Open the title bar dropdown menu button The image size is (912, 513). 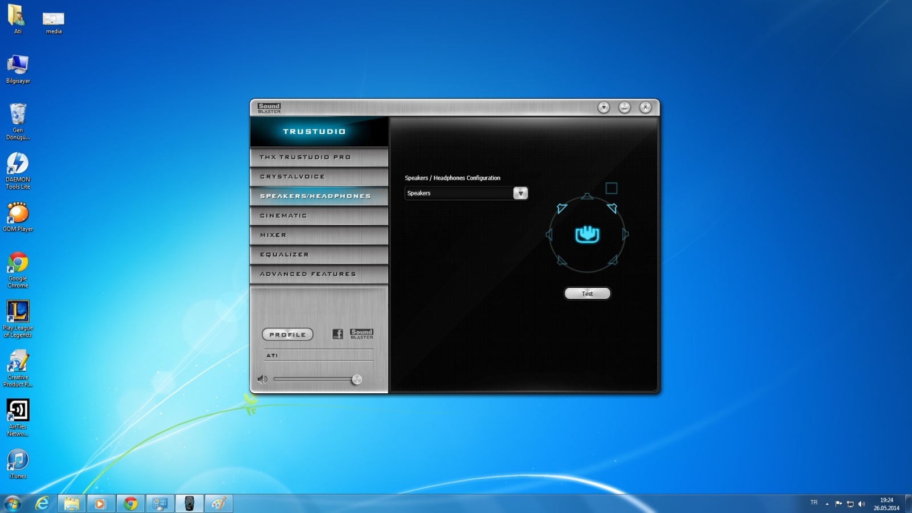(604, 107)
